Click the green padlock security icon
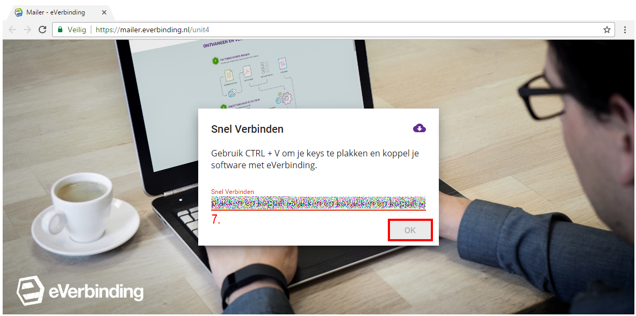Image resolution: width=636 pixels, height=316 pixels. point(60,30)
